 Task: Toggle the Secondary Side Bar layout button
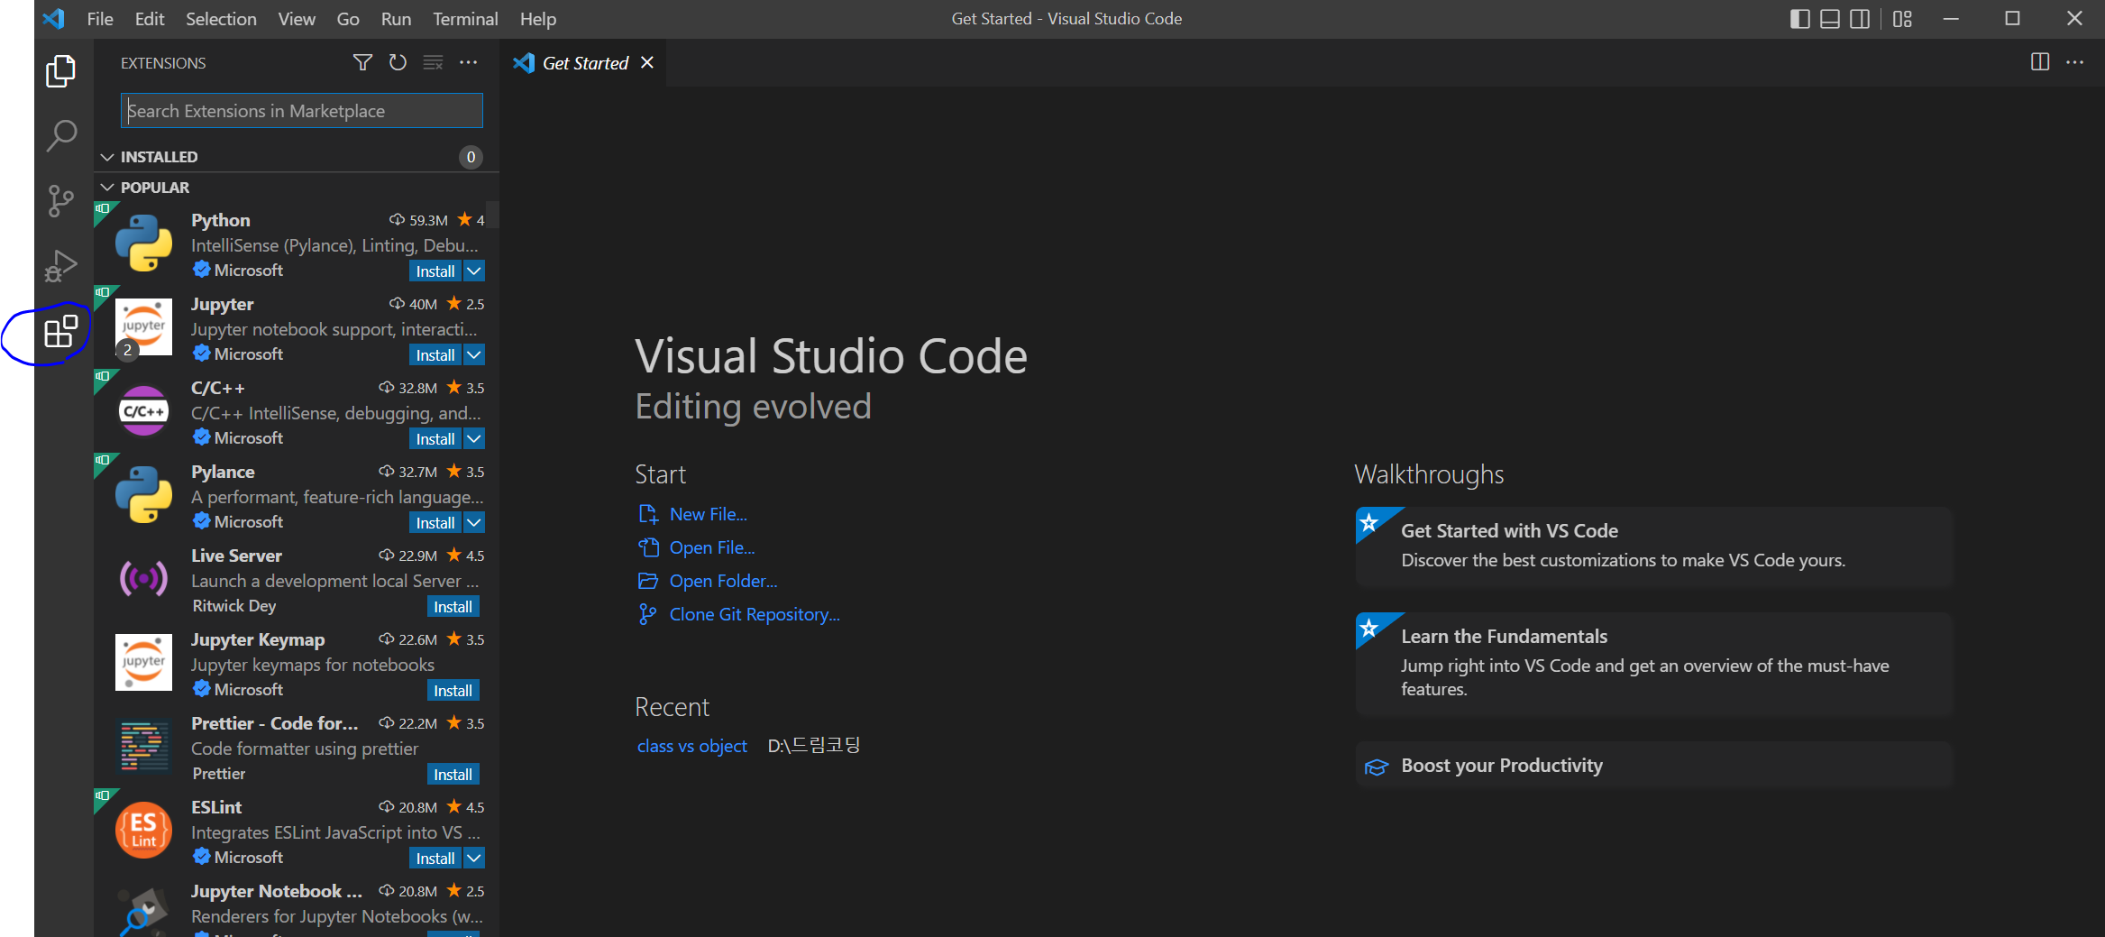(1860, 19)
